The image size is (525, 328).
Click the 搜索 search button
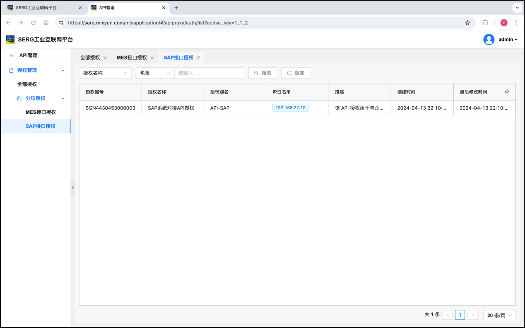pyautogui.click(x=262, y=73)
